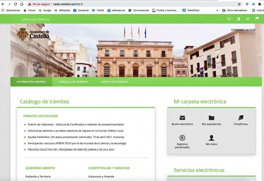Open the Buzón electrónico envelope icon
264x181 pixels.
(x=182, y=118)
